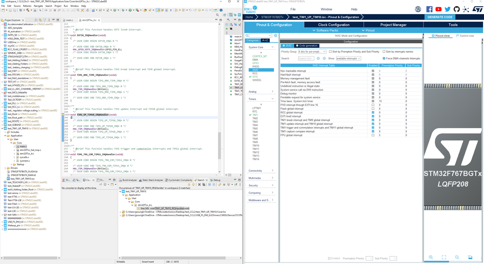Screen dimensions: 484x264
Task: Click Link with Editor icon in Project Explorer
Action: click(x=40, y=20)
